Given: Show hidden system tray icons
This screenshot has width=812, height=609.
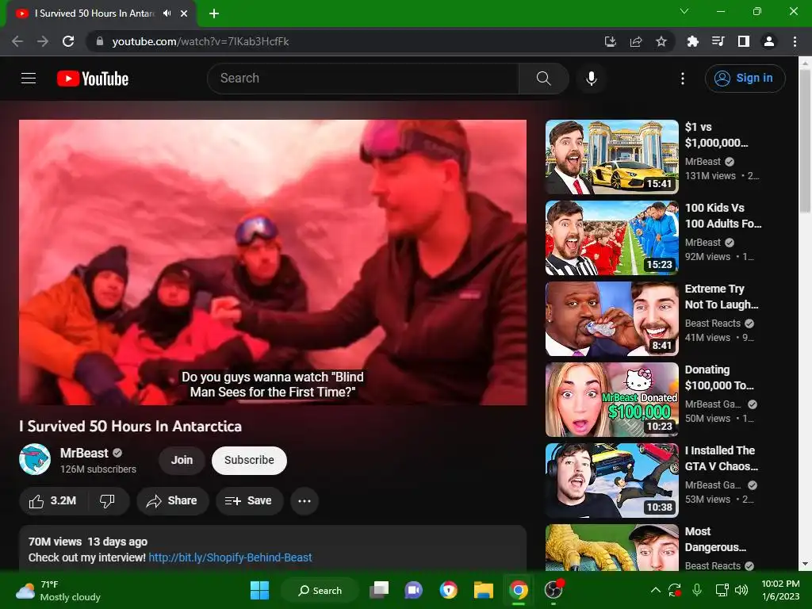Looking at the screenshot, I should click(656, 590).
